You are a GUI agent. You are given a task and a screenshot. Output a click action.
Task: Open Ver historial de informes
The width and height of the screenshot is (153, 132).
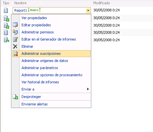click(40, 82)
